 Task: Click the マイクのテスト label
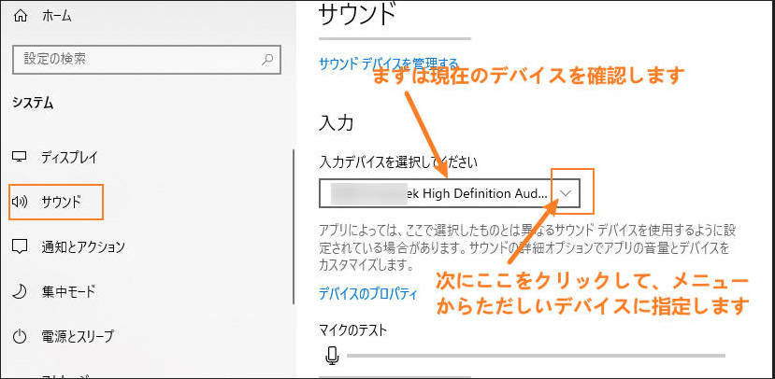click(352, 330)
